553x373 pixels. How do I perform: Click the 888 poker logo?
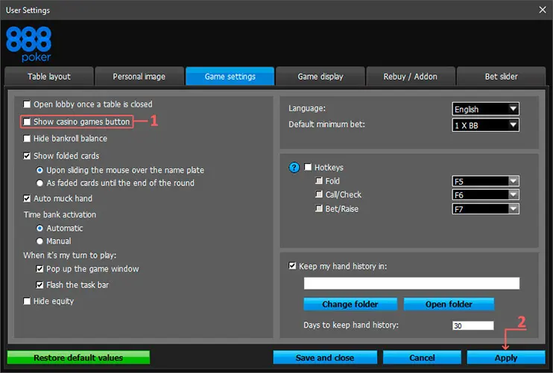pyautogui.click(x=29, y=44)
